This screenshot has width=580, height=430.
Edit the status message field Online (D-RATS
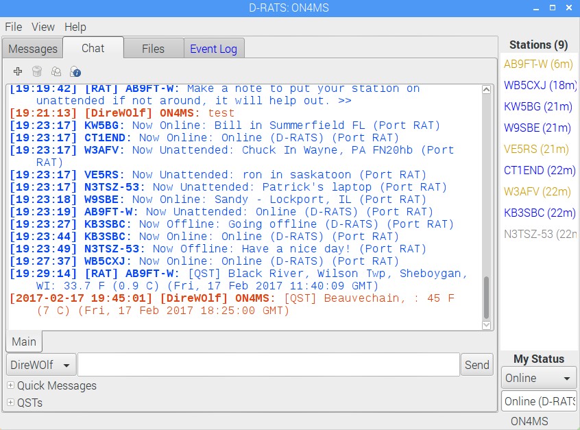(539, 401)
